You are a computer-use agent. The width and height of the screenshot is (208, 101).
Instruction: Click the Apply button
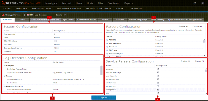(104, 97)
